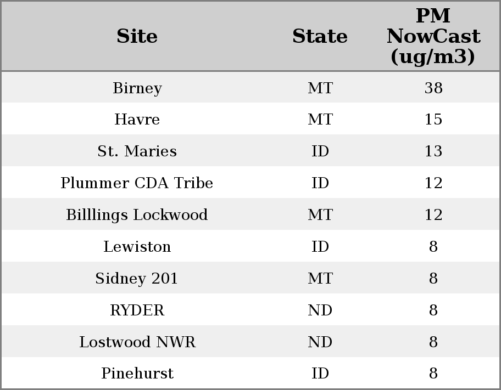
Task: Select the Havre site name cell
Action: click(137, 120)
